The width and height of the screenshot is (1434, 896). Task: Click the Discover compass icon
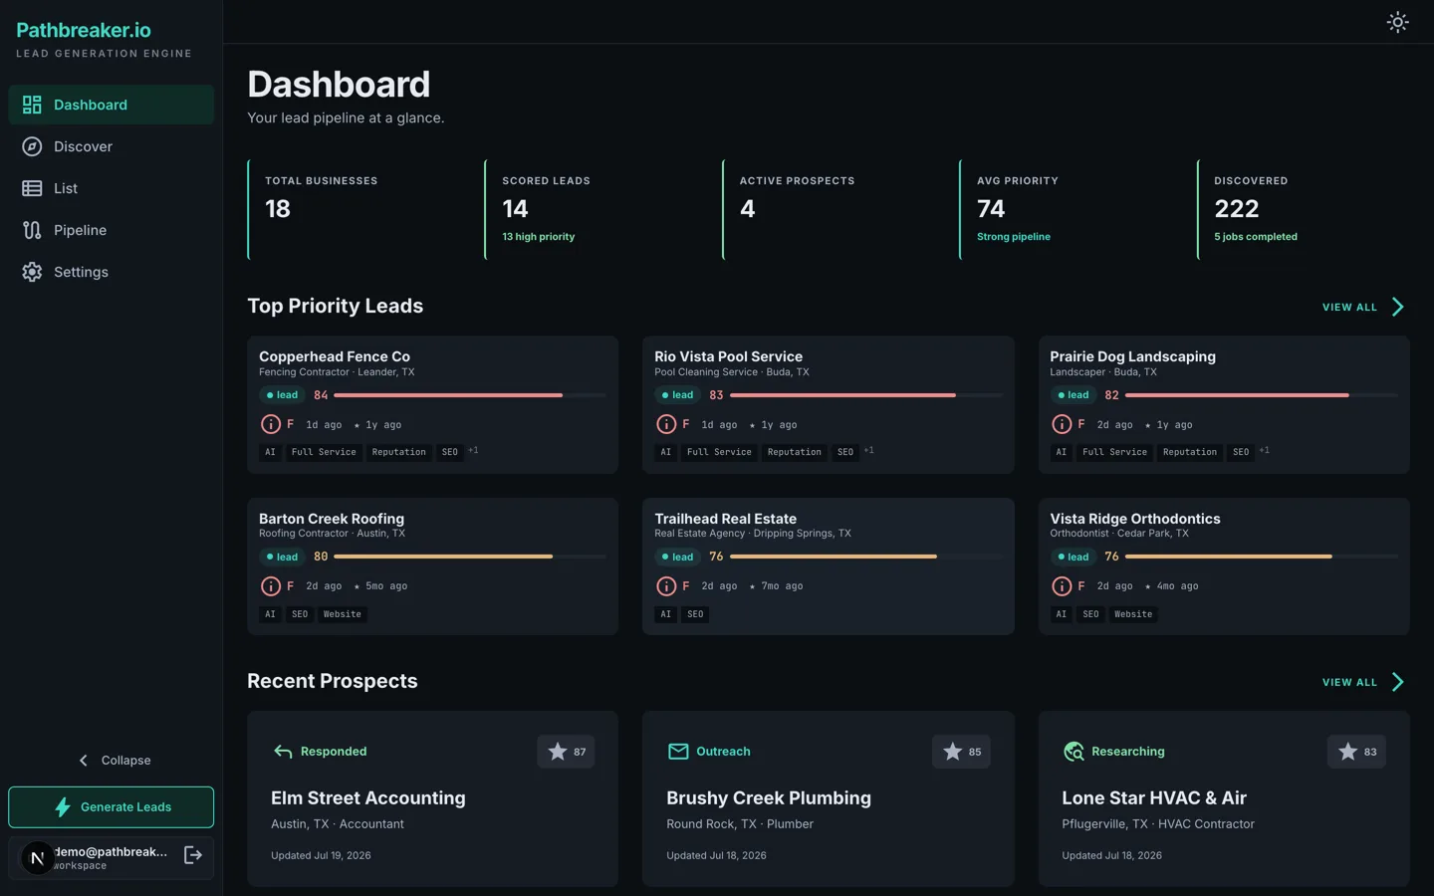(32, 146)
